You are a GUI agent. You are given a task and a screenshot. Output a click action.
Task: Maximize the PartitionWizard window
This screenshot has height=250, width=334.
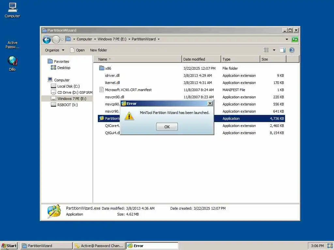pyautogui.click(x=290, y=30)
